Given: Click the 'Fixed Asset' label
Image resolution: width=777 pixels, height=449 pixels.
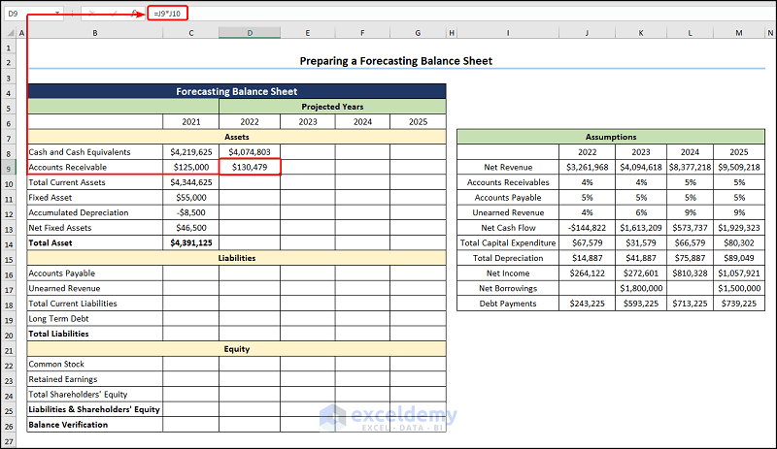Looking at the screenshot, I should coord(51,198).
